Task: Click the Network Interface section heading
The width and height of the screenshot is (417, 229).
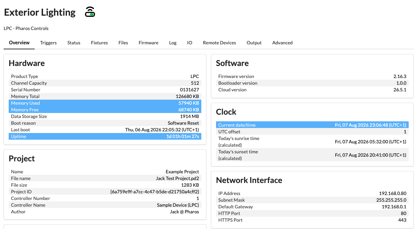Action: (249, 180)
